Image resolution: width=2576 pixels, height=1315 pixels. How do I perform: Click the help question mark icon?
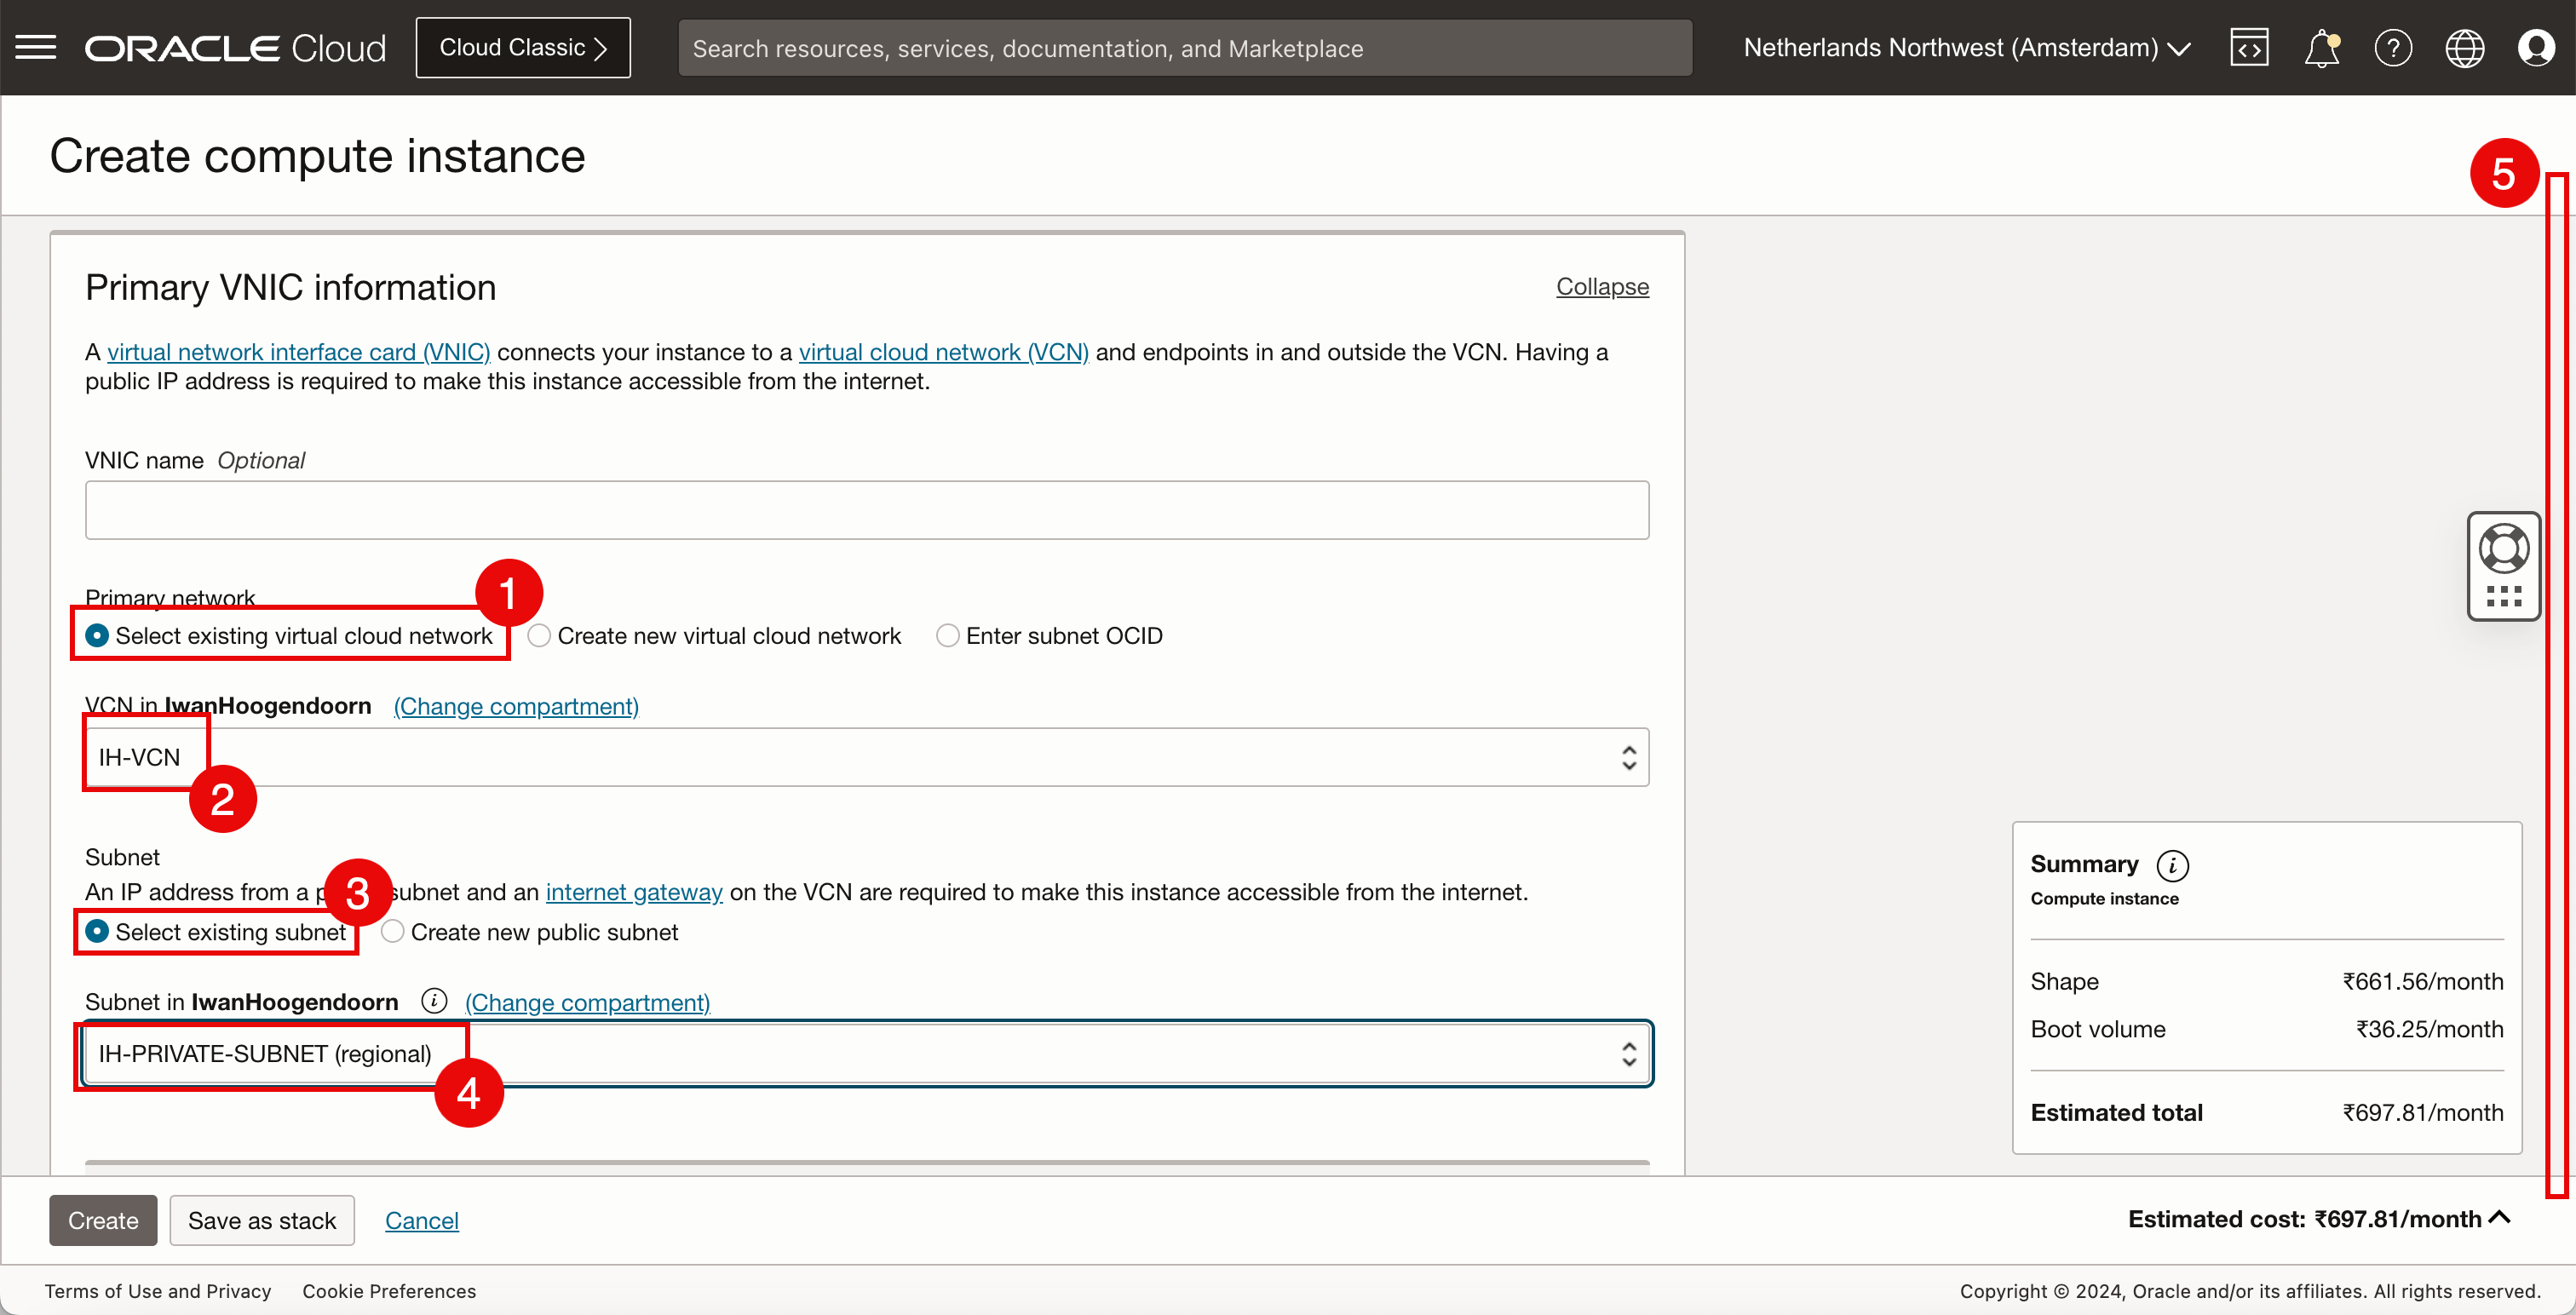(x=2392, y=47)
